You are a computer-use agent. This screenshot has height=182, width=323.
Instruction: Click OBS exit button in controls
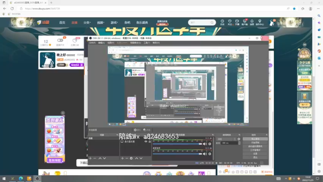click(x=255, y=157)
